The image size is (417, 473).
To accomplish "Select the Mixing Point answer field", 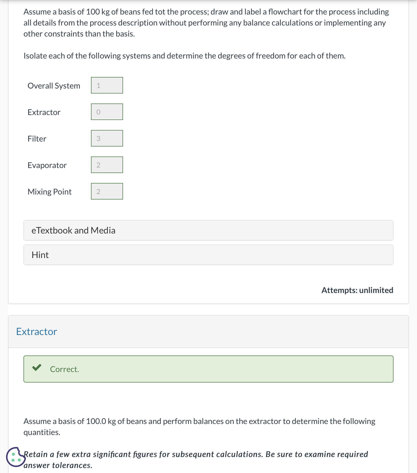I will pyautogui.click(x=107, y=191).
